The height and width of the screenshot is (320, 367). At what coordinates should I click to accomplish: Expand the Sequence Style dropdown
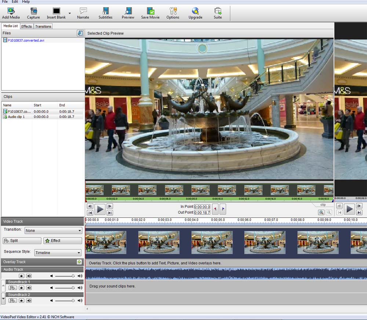click(x=58, y=252)
